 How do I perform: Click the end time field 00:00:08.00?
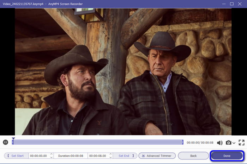(x=98, y=156)
